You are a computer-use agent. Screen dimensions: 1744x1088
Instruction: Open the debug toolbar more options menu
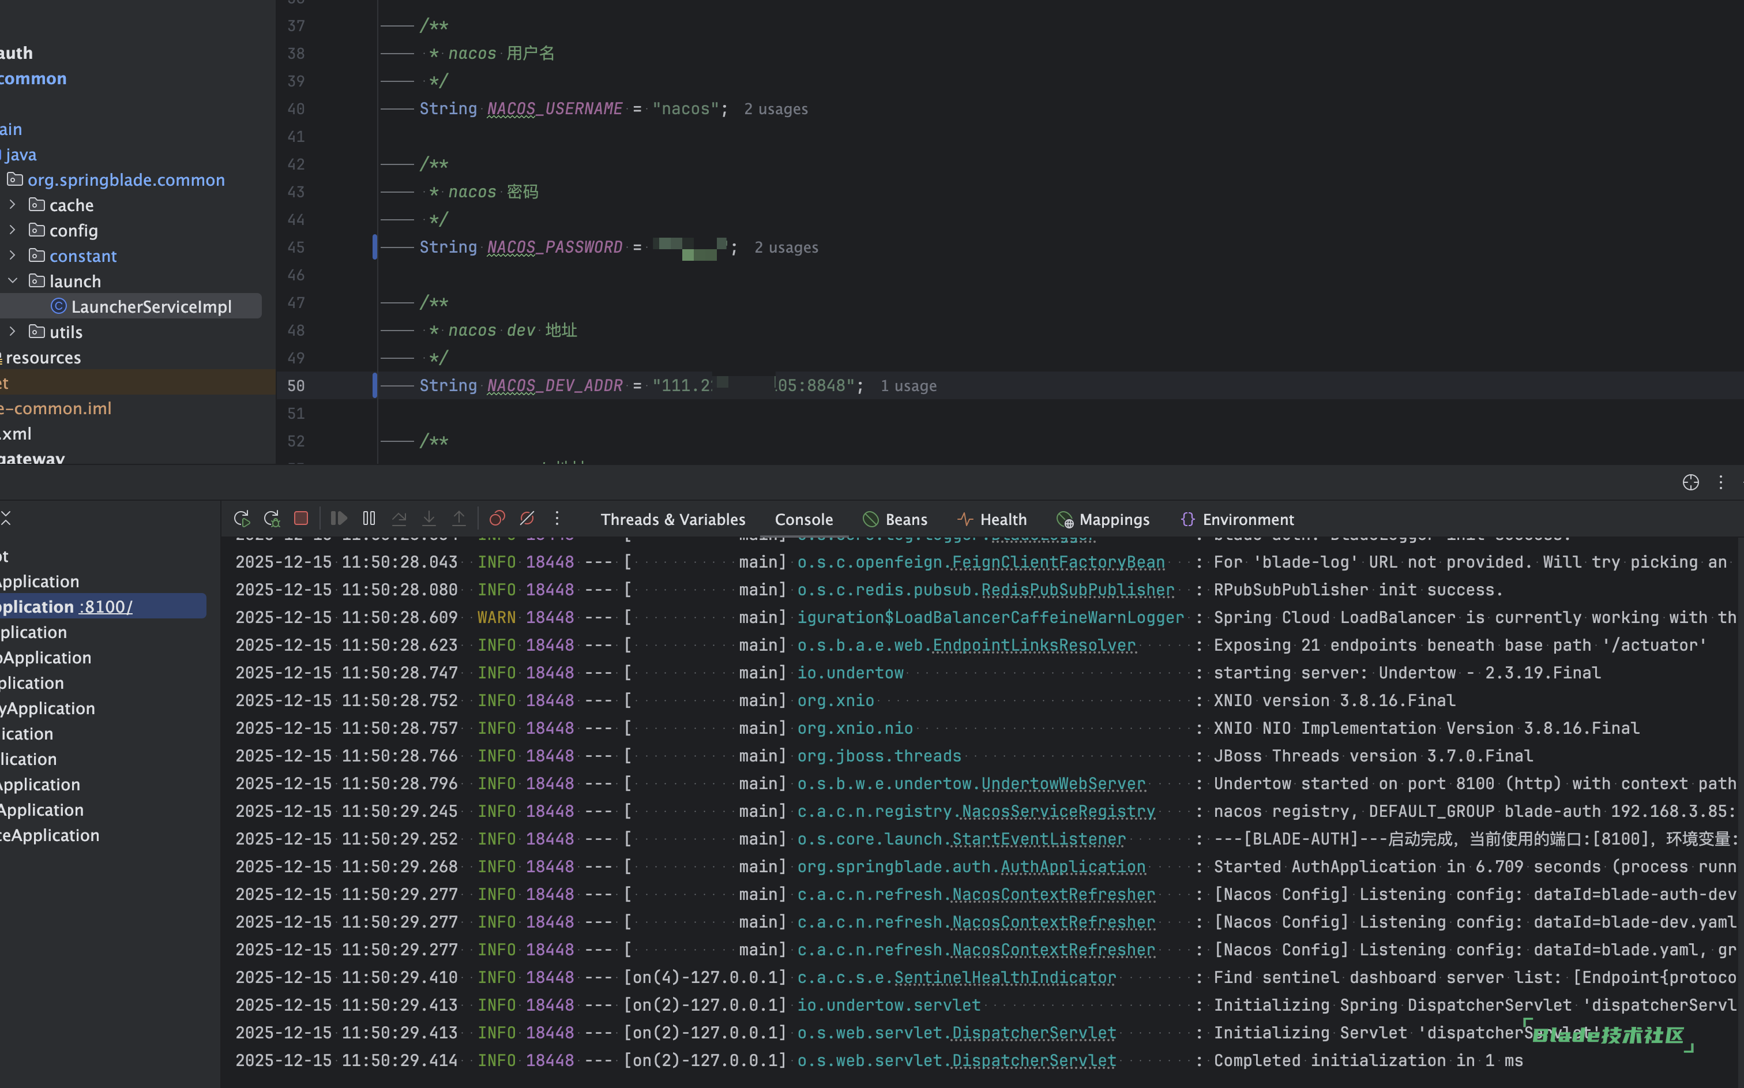coord(557,519)
